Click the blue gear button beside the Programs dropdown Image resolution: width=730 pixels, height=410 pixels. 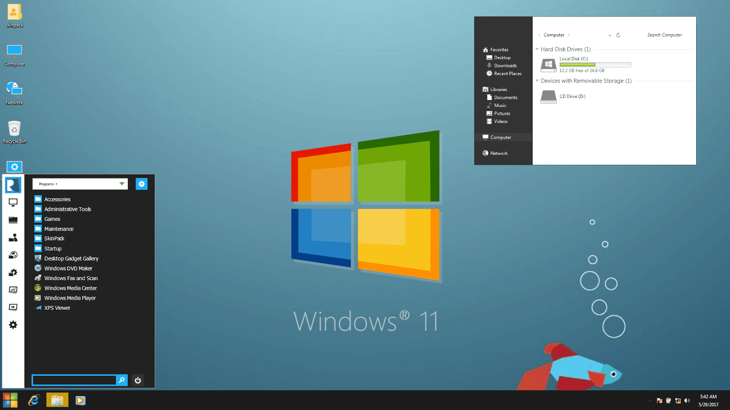pyautogui.click(x=141, y=184)
